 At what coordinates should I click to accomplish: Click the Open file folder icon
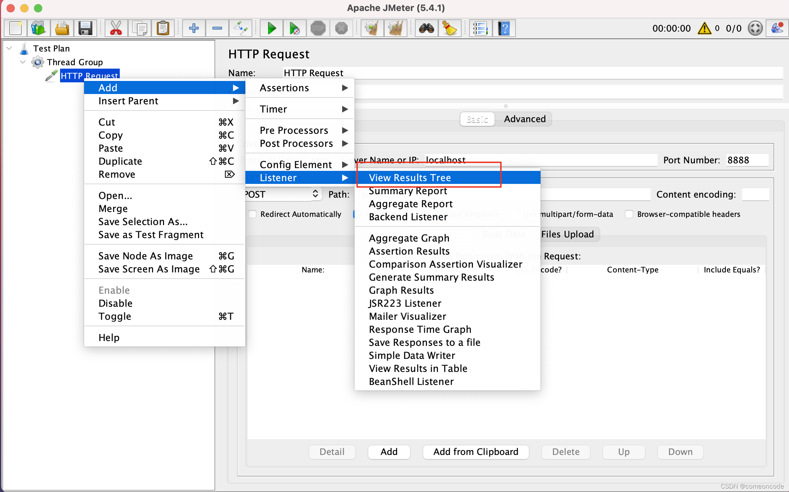pyautogui.click(x=62, y=28)
